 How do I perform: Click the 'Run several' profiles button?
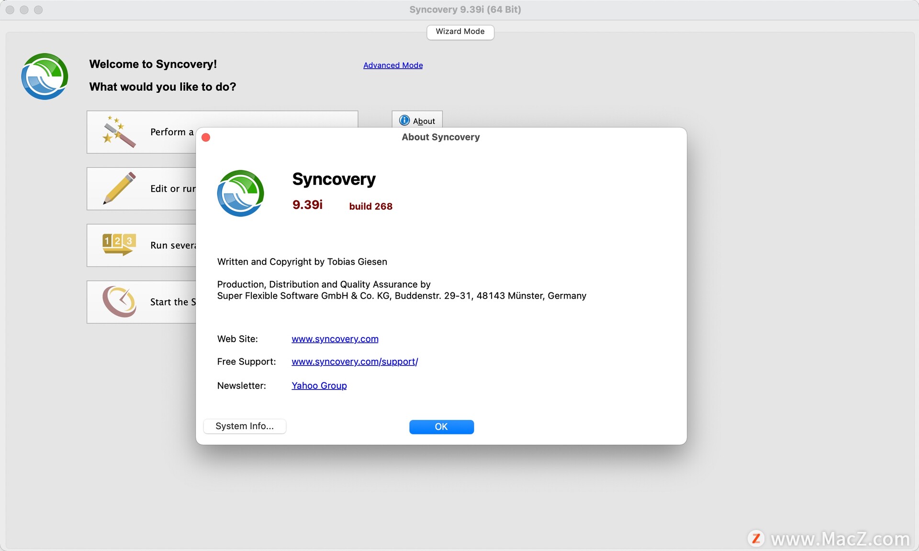click(x=141, y=245)
